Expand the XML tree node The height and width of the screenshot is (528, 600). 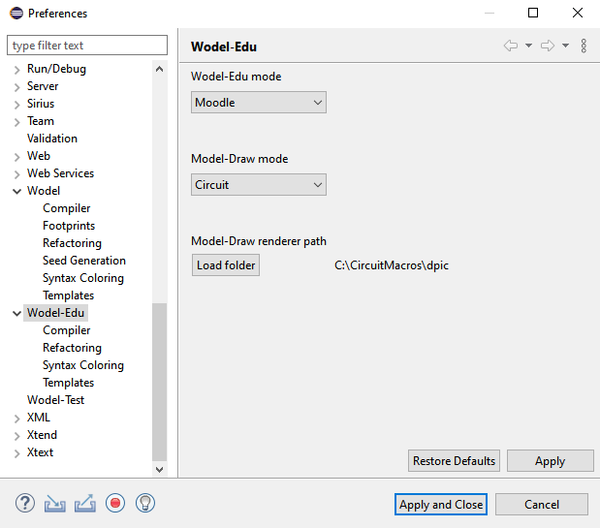pos(16,419)
